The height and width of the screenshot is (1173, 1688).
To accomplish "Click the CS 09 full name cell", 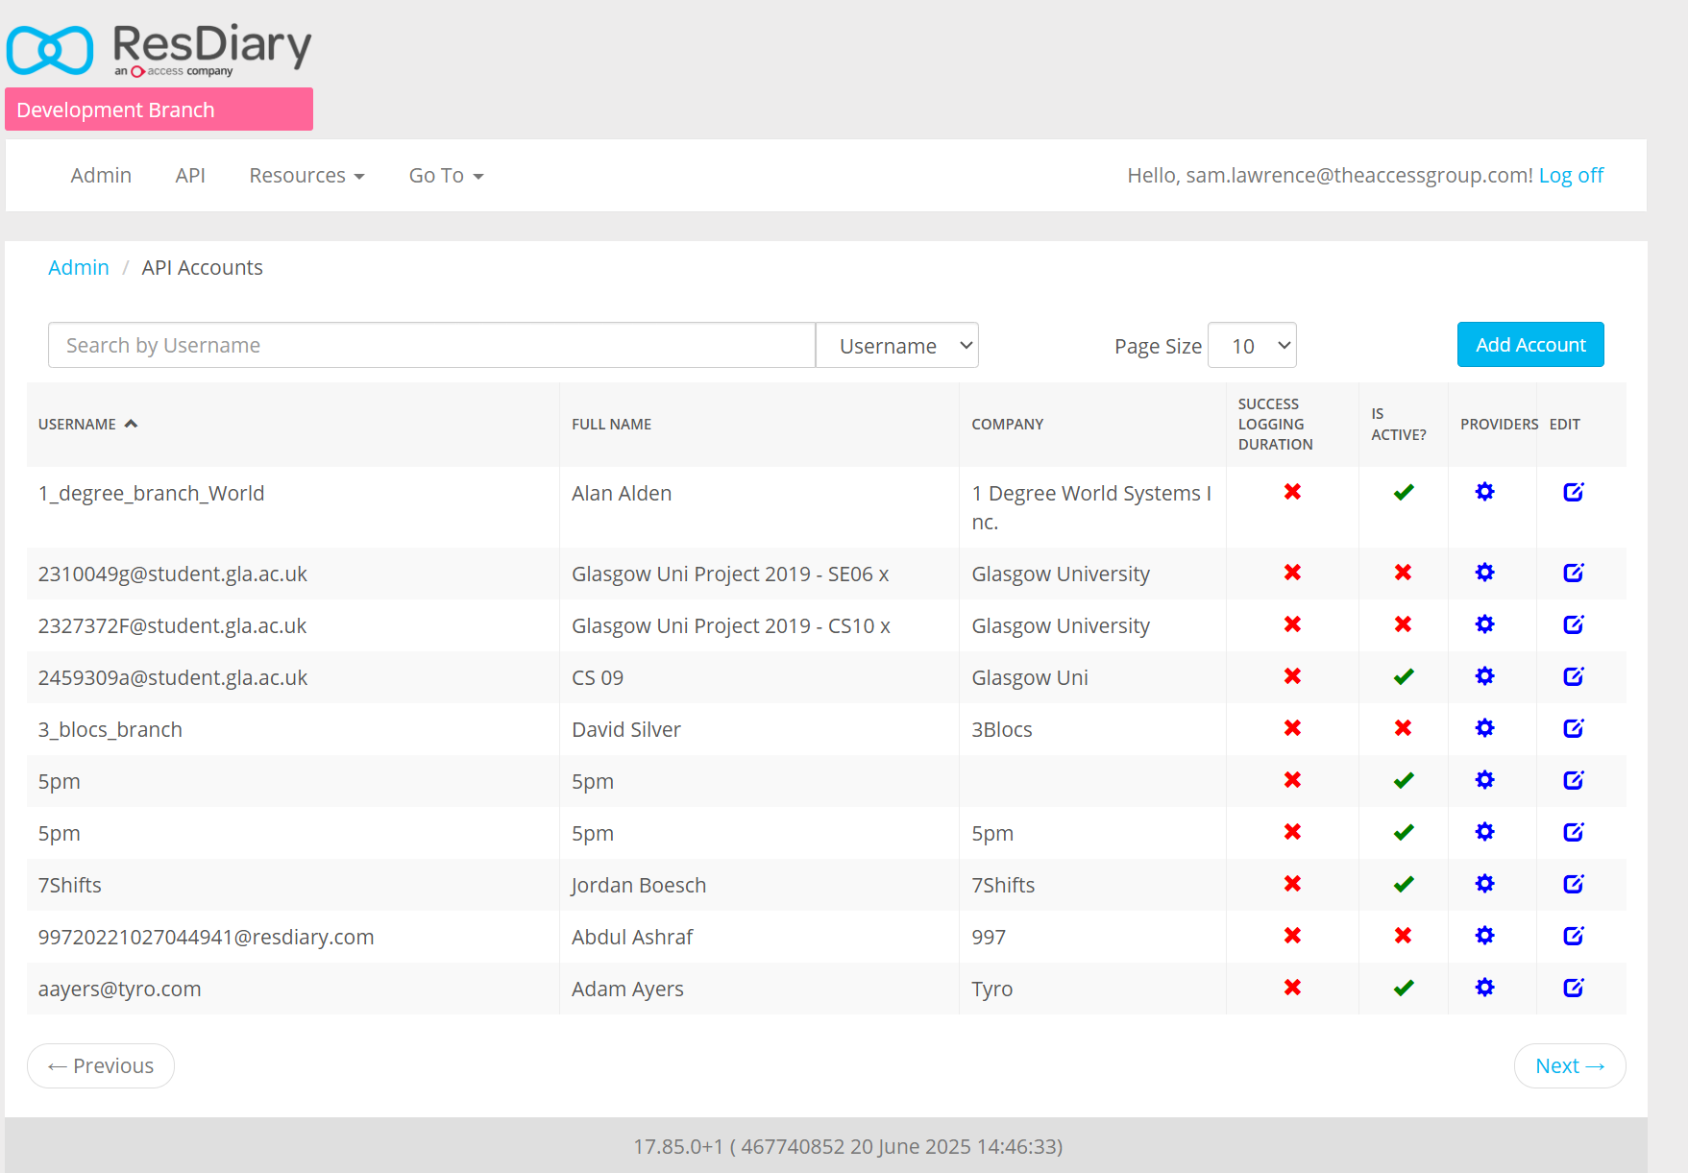I will (x=598, y=677).
